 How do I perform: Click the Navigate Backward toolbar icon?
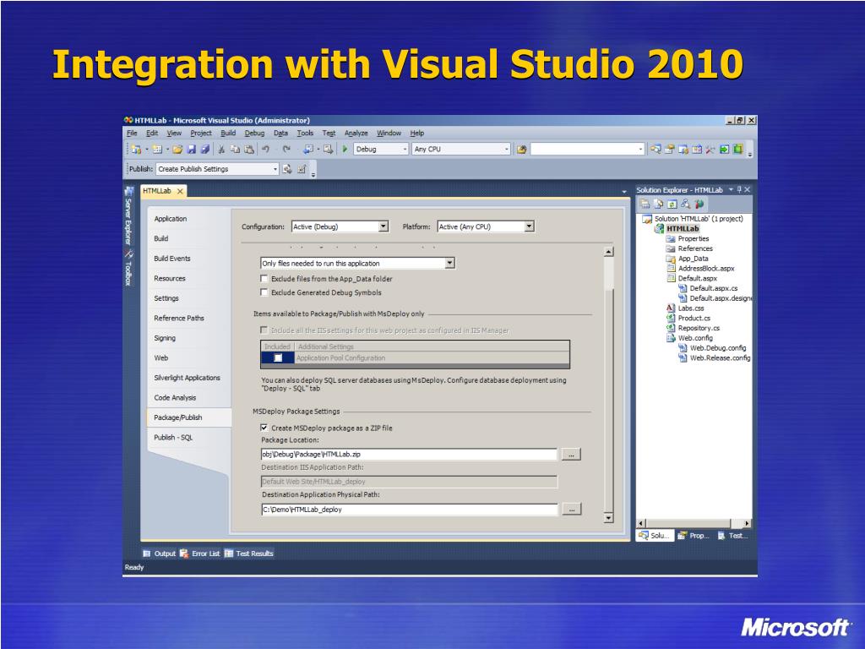point(308,150)
